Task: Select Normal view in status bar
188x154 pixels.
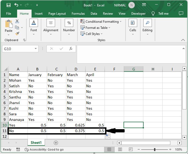Action: [x=109, y=149]
